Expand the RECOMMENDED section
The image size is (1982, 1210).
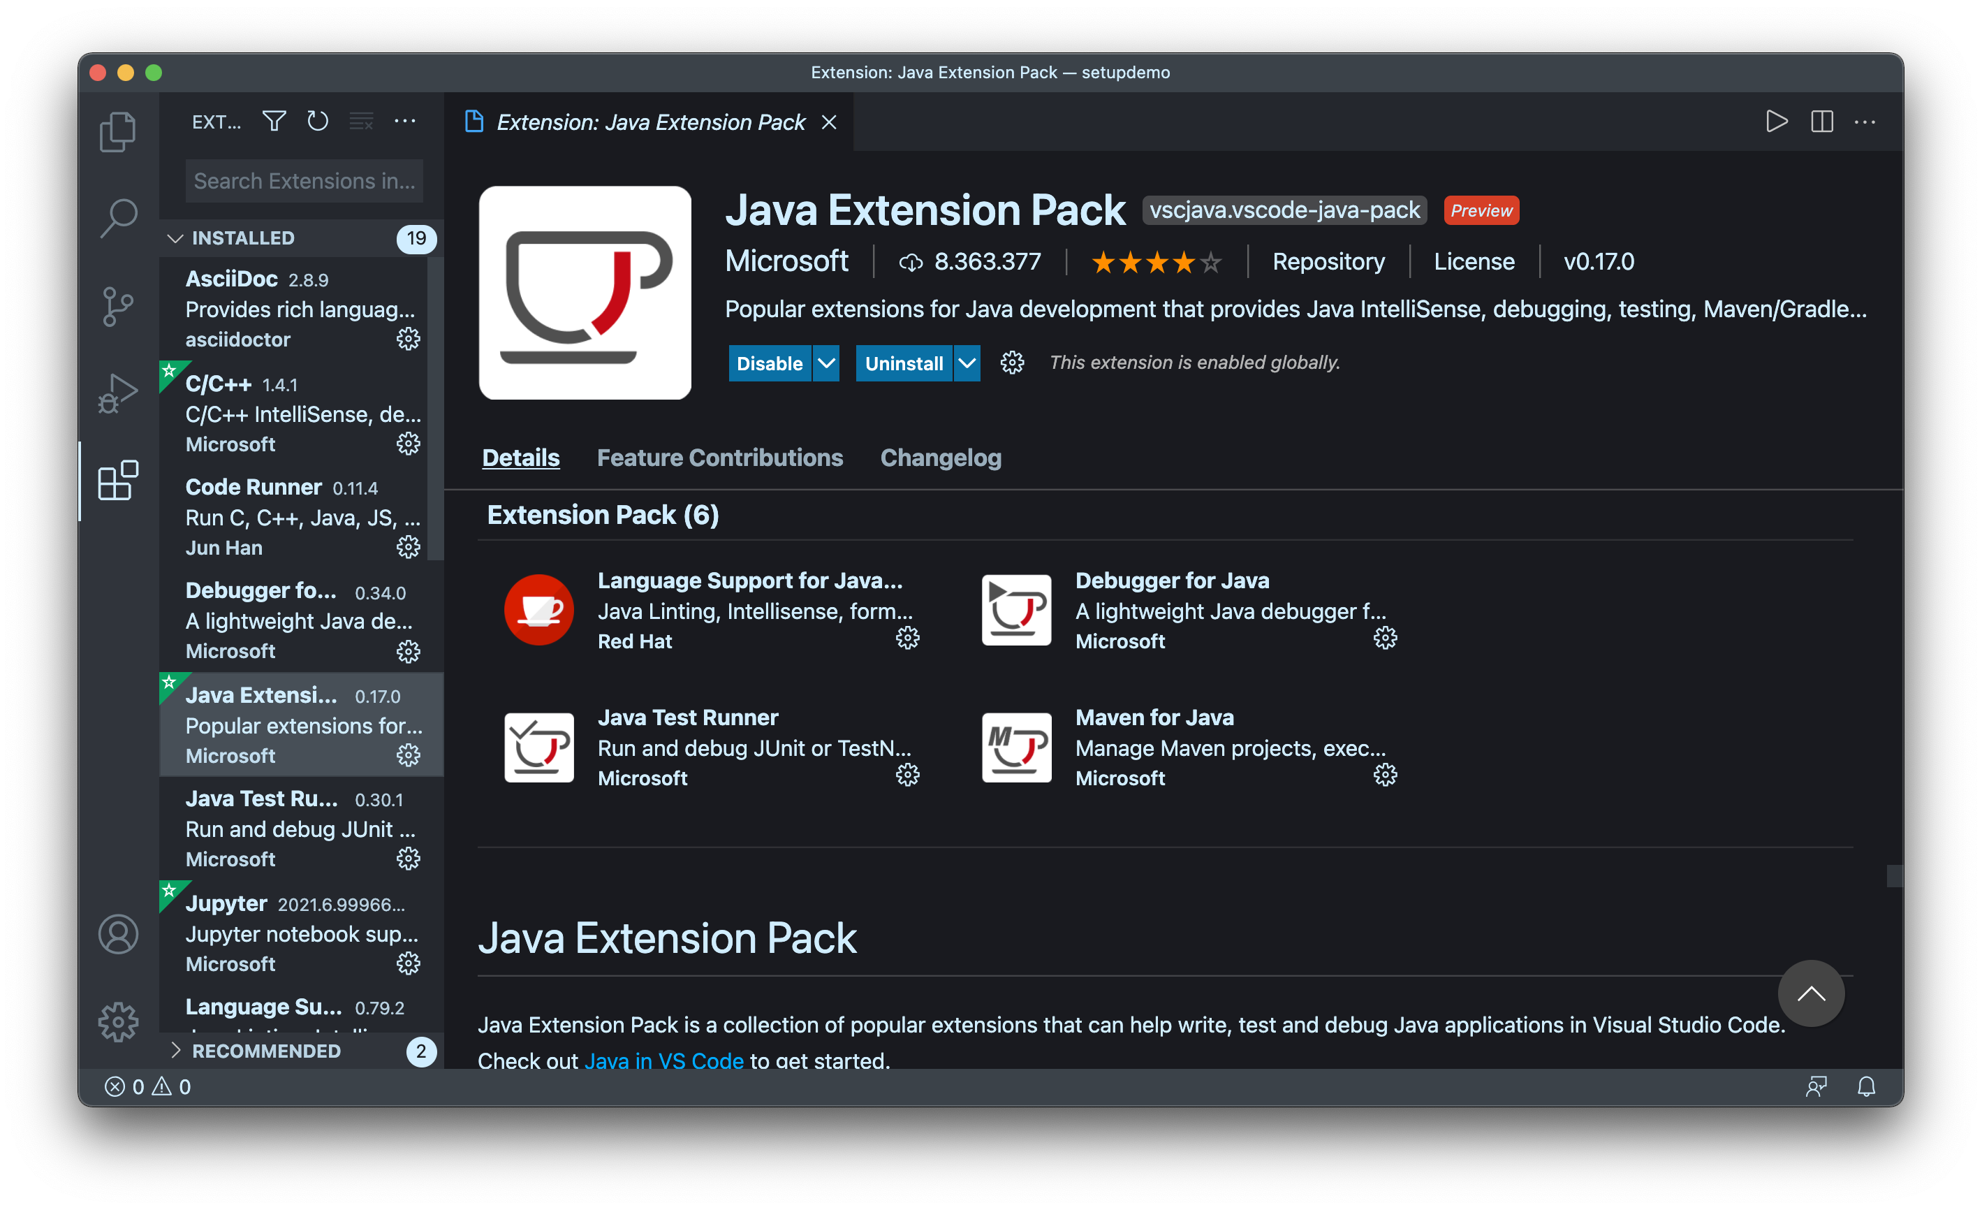302,1051
